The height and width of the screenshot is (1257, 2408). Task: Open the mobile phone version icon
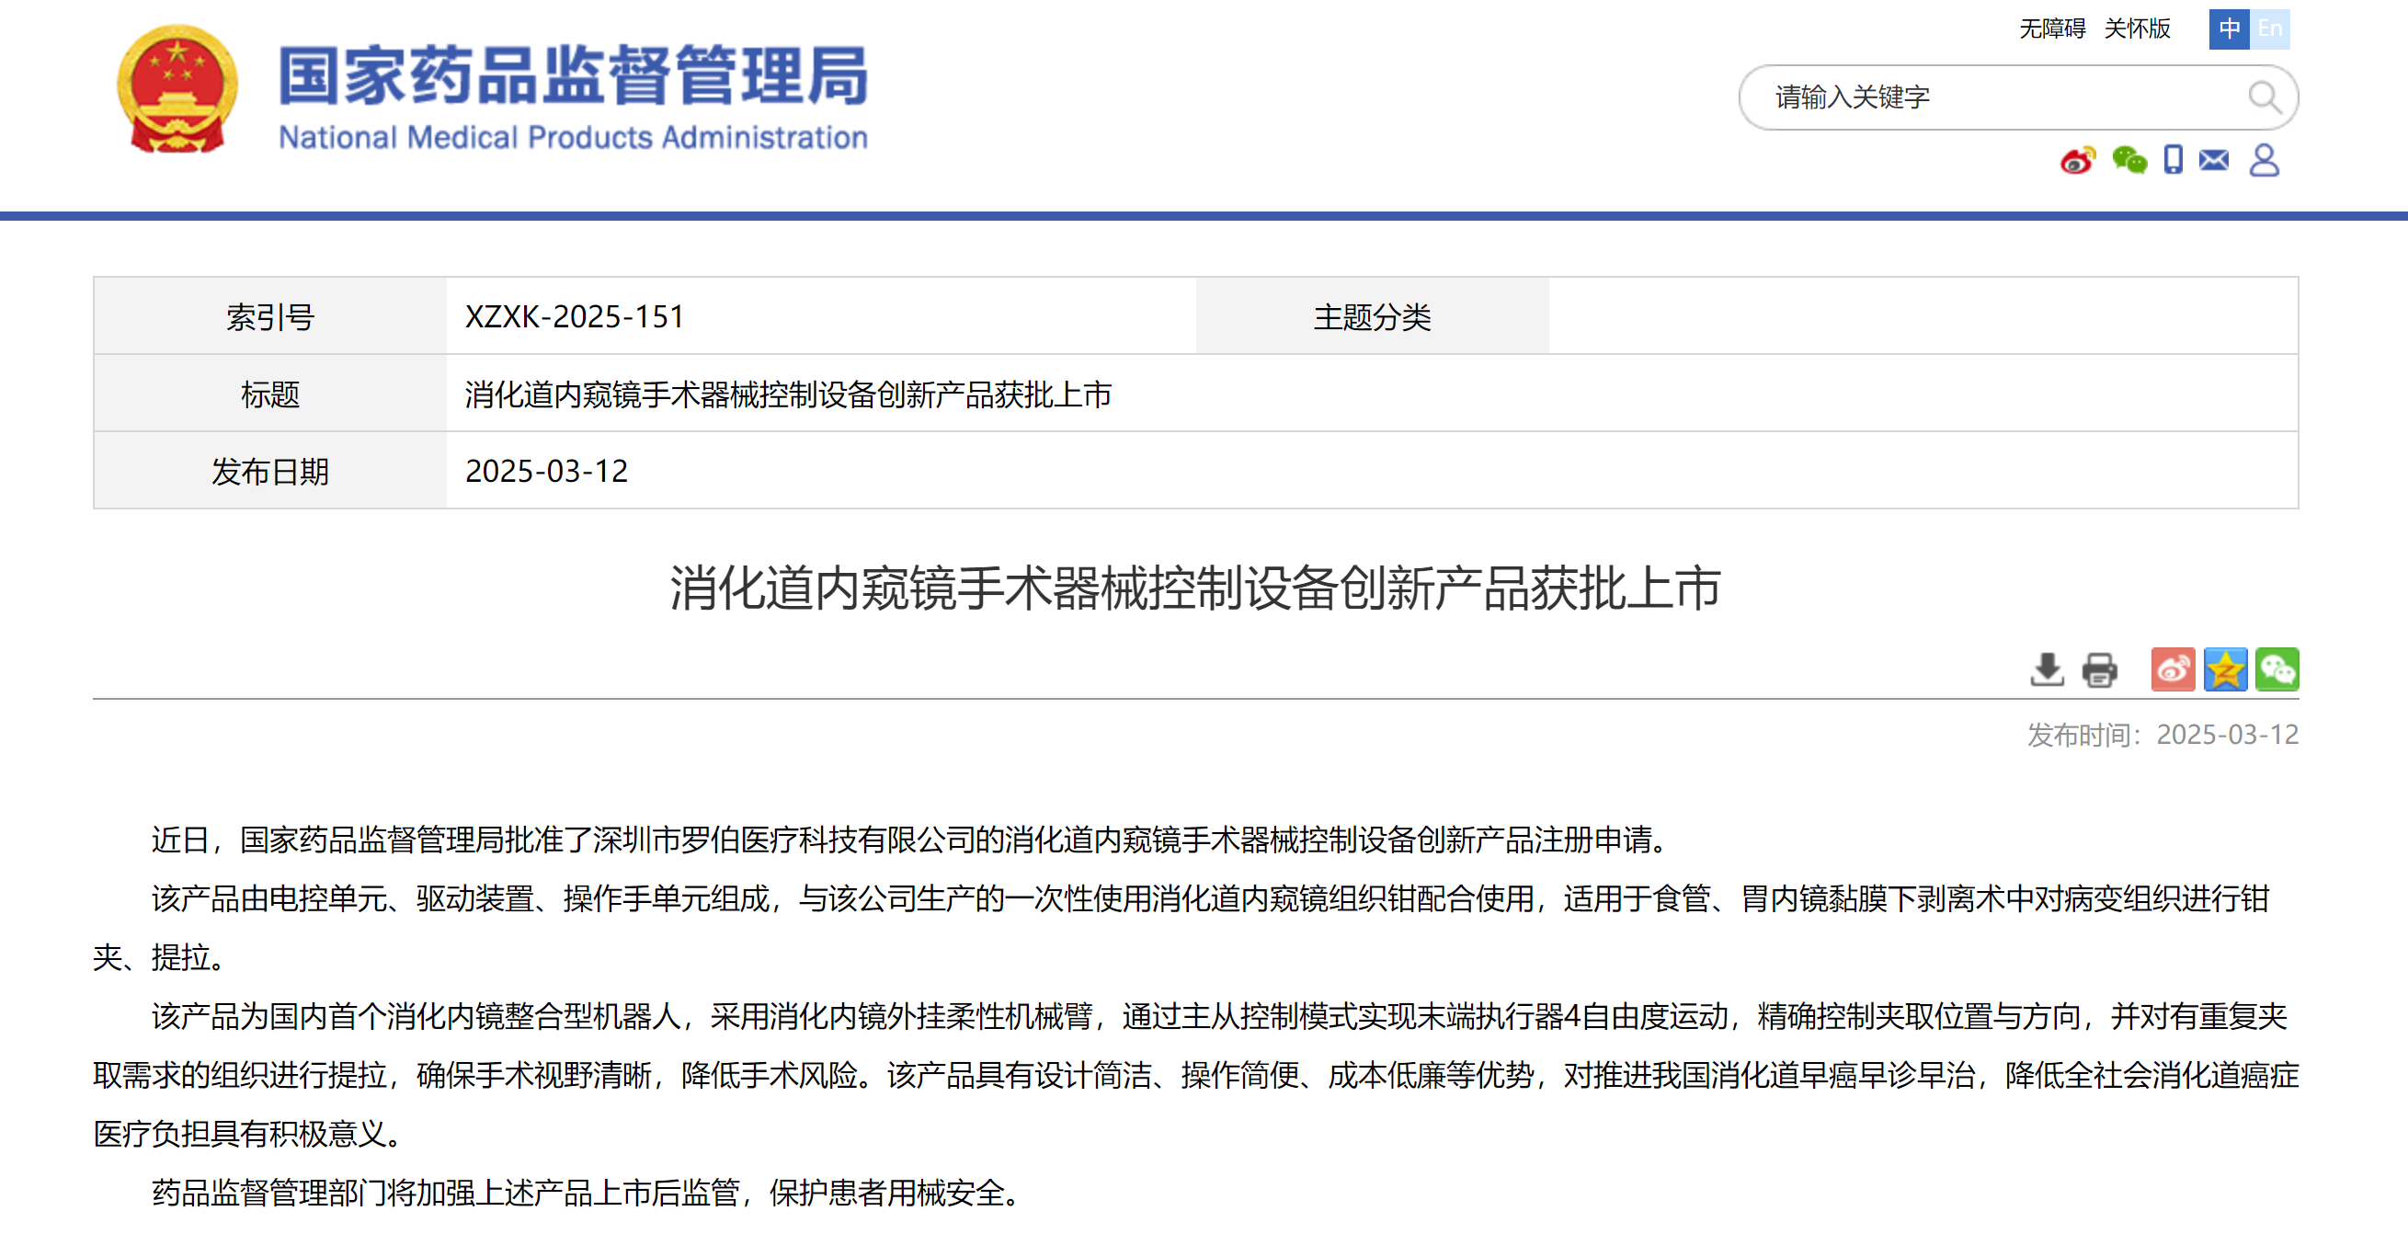2174,160
